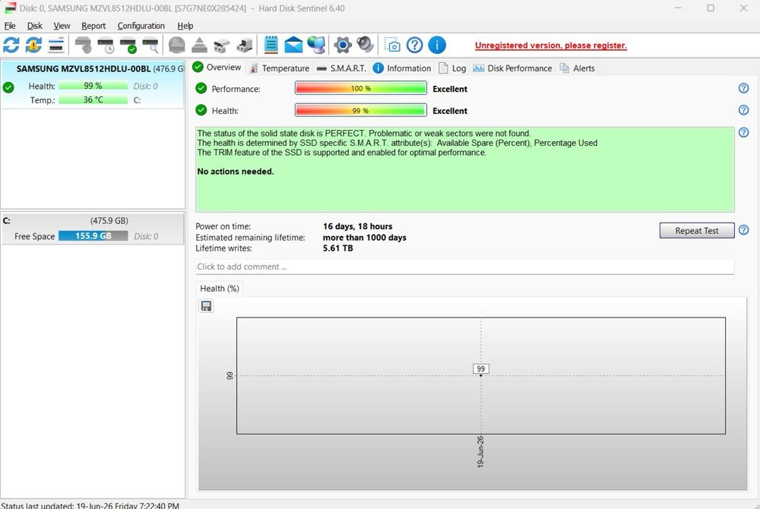Screen dimensions: 760x509
Task: Click the blue information toolbar icon
Action: point(437,45)
